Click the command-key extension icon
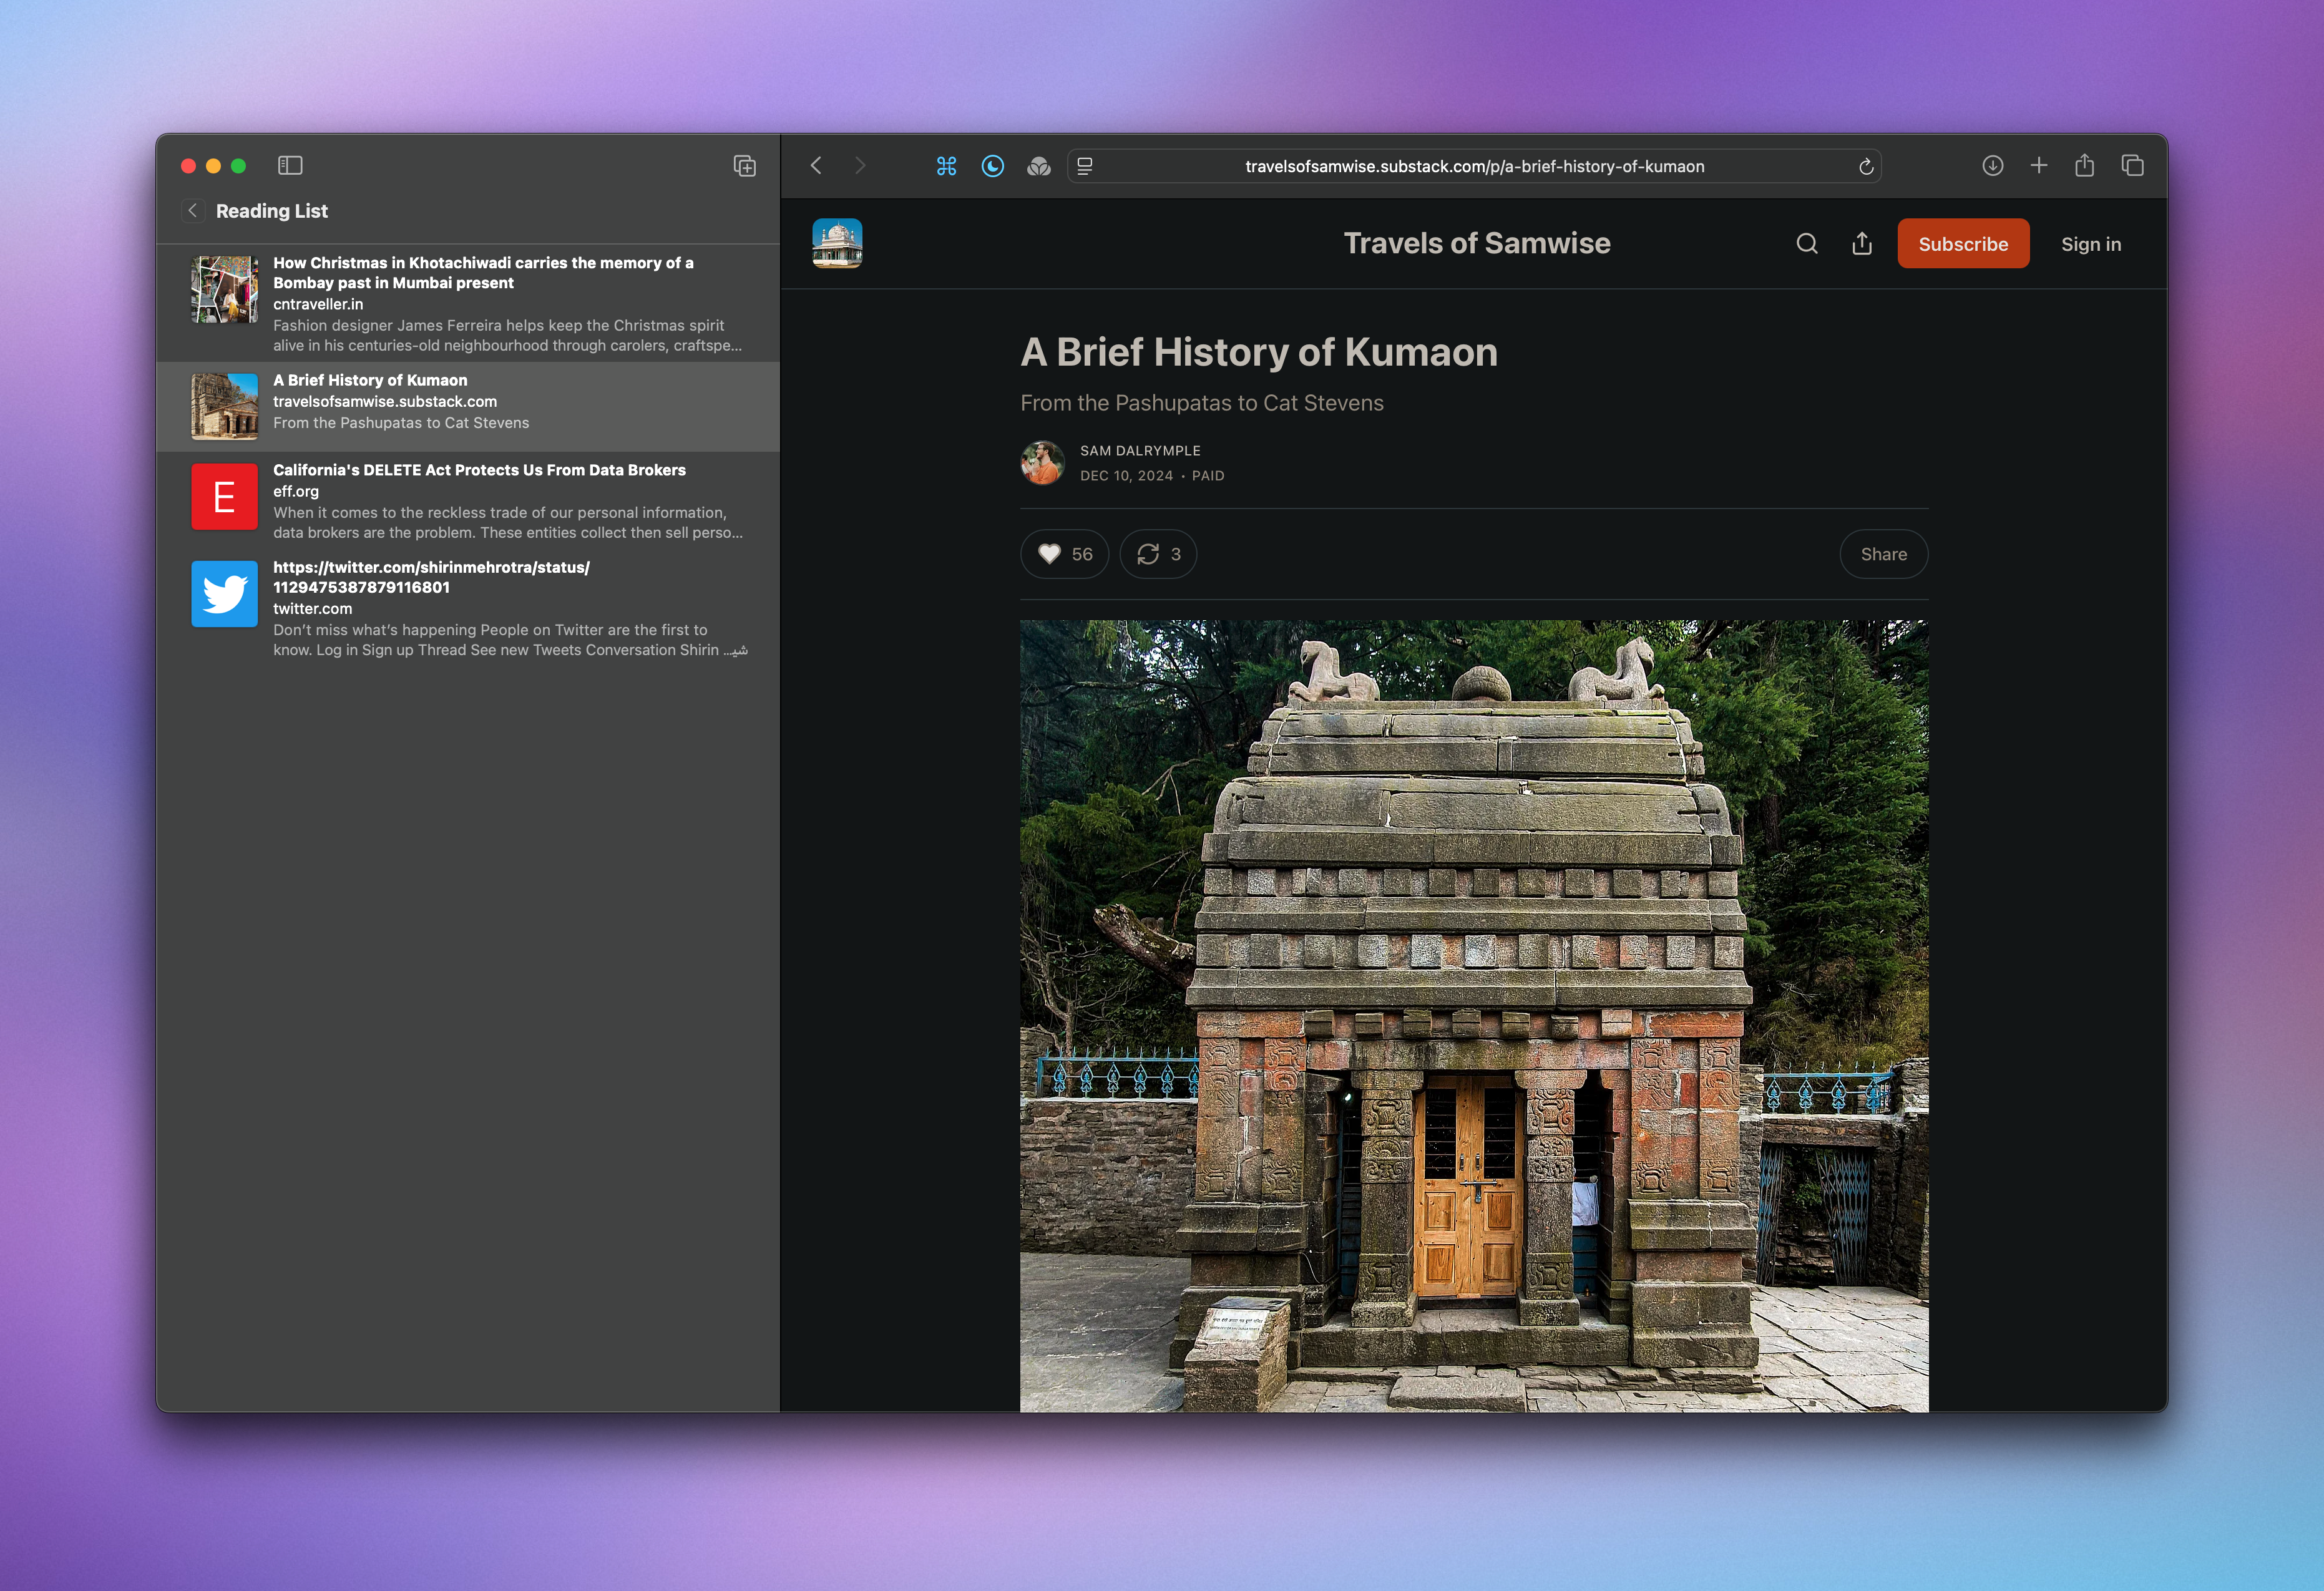2324x1591 pixels. (946, 166)
